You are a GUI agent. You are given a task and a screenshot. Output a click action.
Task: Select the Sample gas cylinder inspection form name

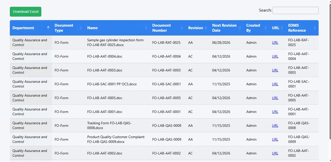[115, 43]
